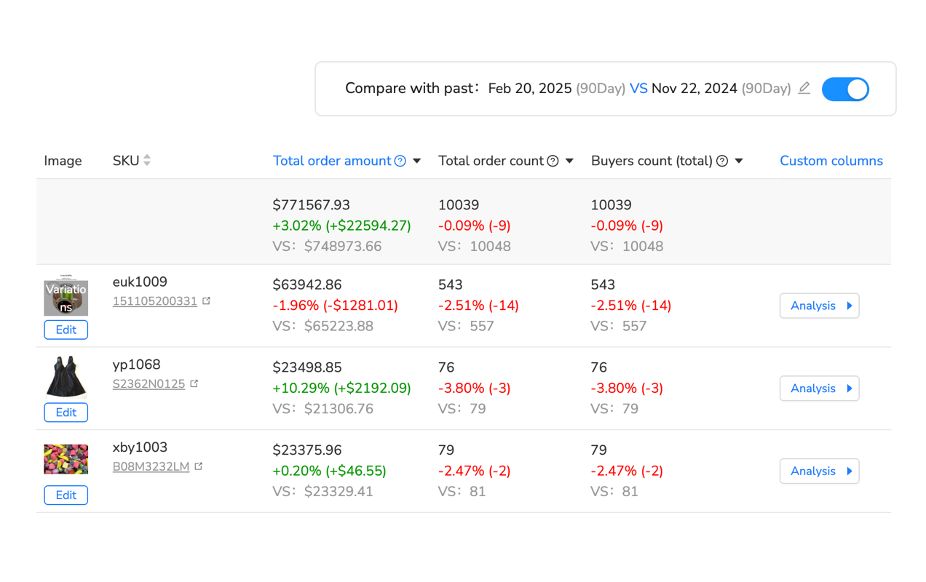Image resolution: width=926 pixels, height=582 pixels.
Task: Open the S2362N0125 product link
Action: (151, 382)
